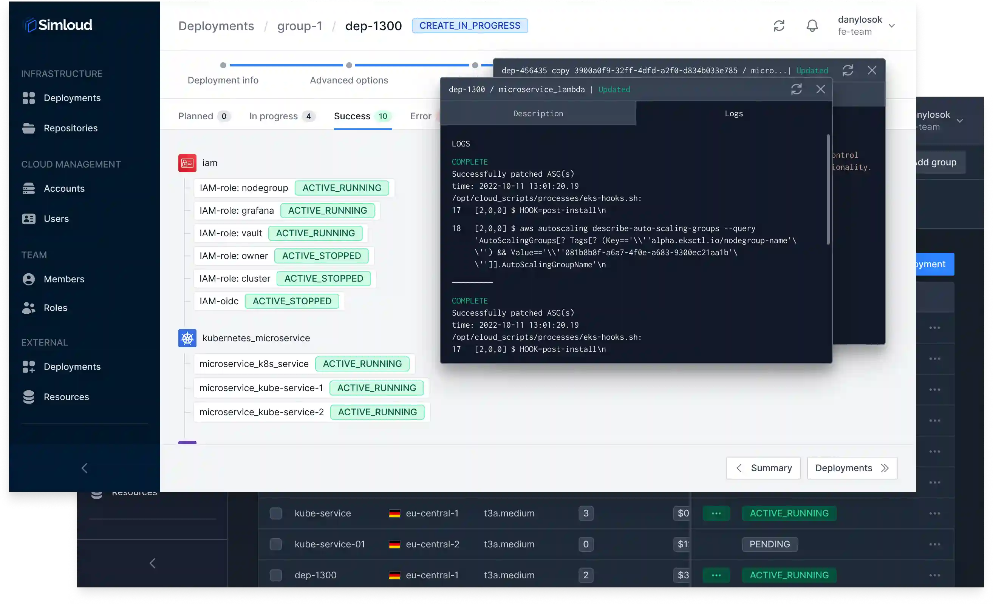993x604 pixels.
Task: Open the more-options dots for kube-service-01 row
Action: (934, 544)
